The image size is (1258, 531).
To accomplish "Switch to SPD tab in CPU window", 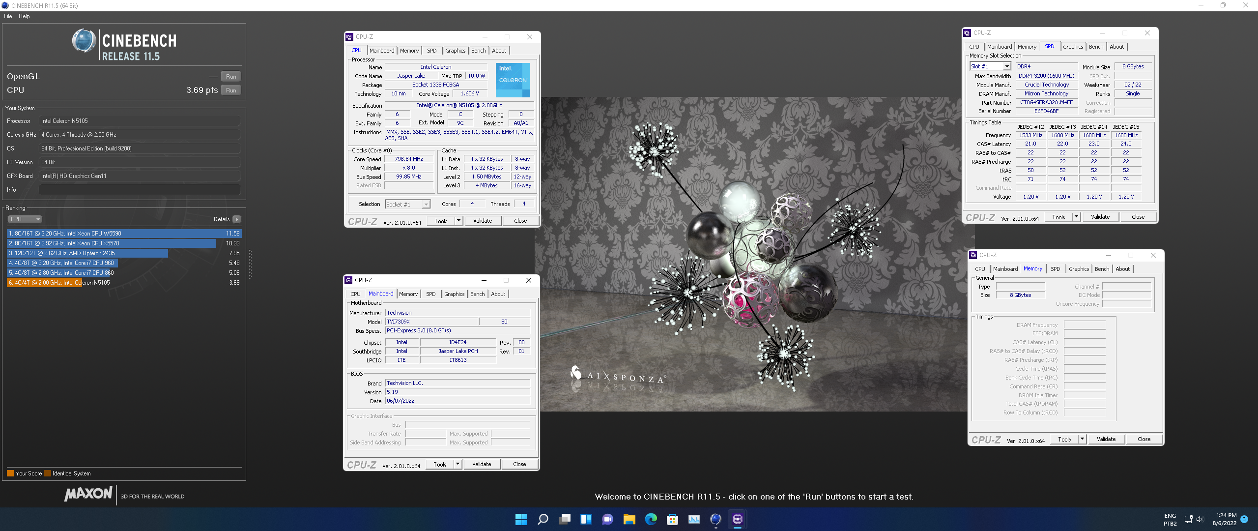I will pos(431,51).
